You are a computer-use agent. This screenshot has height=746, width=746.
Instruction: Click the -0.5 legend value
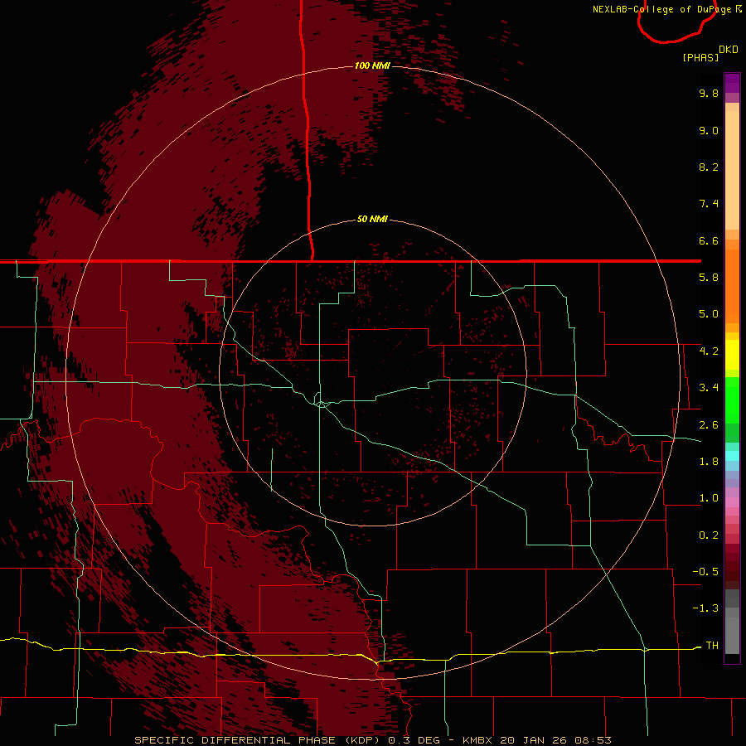[x=705, y=572]
